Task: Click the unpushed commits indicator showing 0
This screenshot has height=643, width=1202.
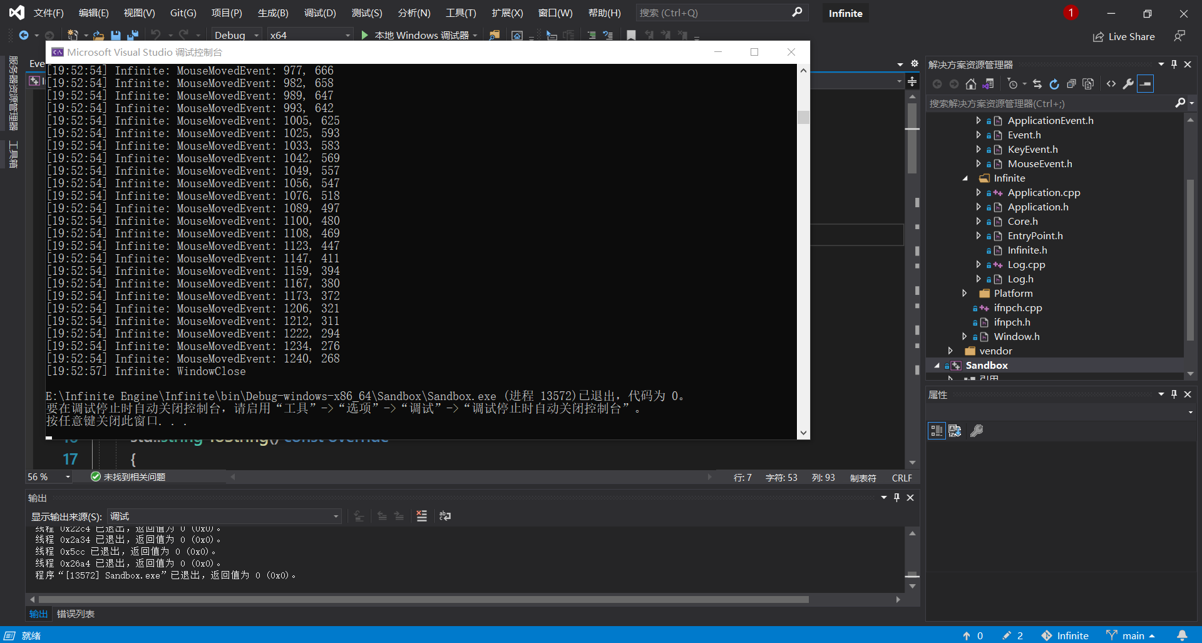Action: (972, 635)
